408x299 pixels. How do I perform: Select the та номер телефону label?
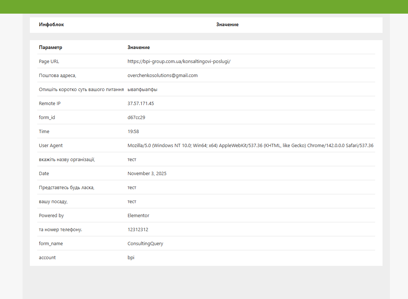point(60,230)
